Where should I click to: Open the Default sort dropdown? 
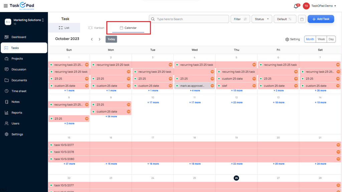click(285, 19)
